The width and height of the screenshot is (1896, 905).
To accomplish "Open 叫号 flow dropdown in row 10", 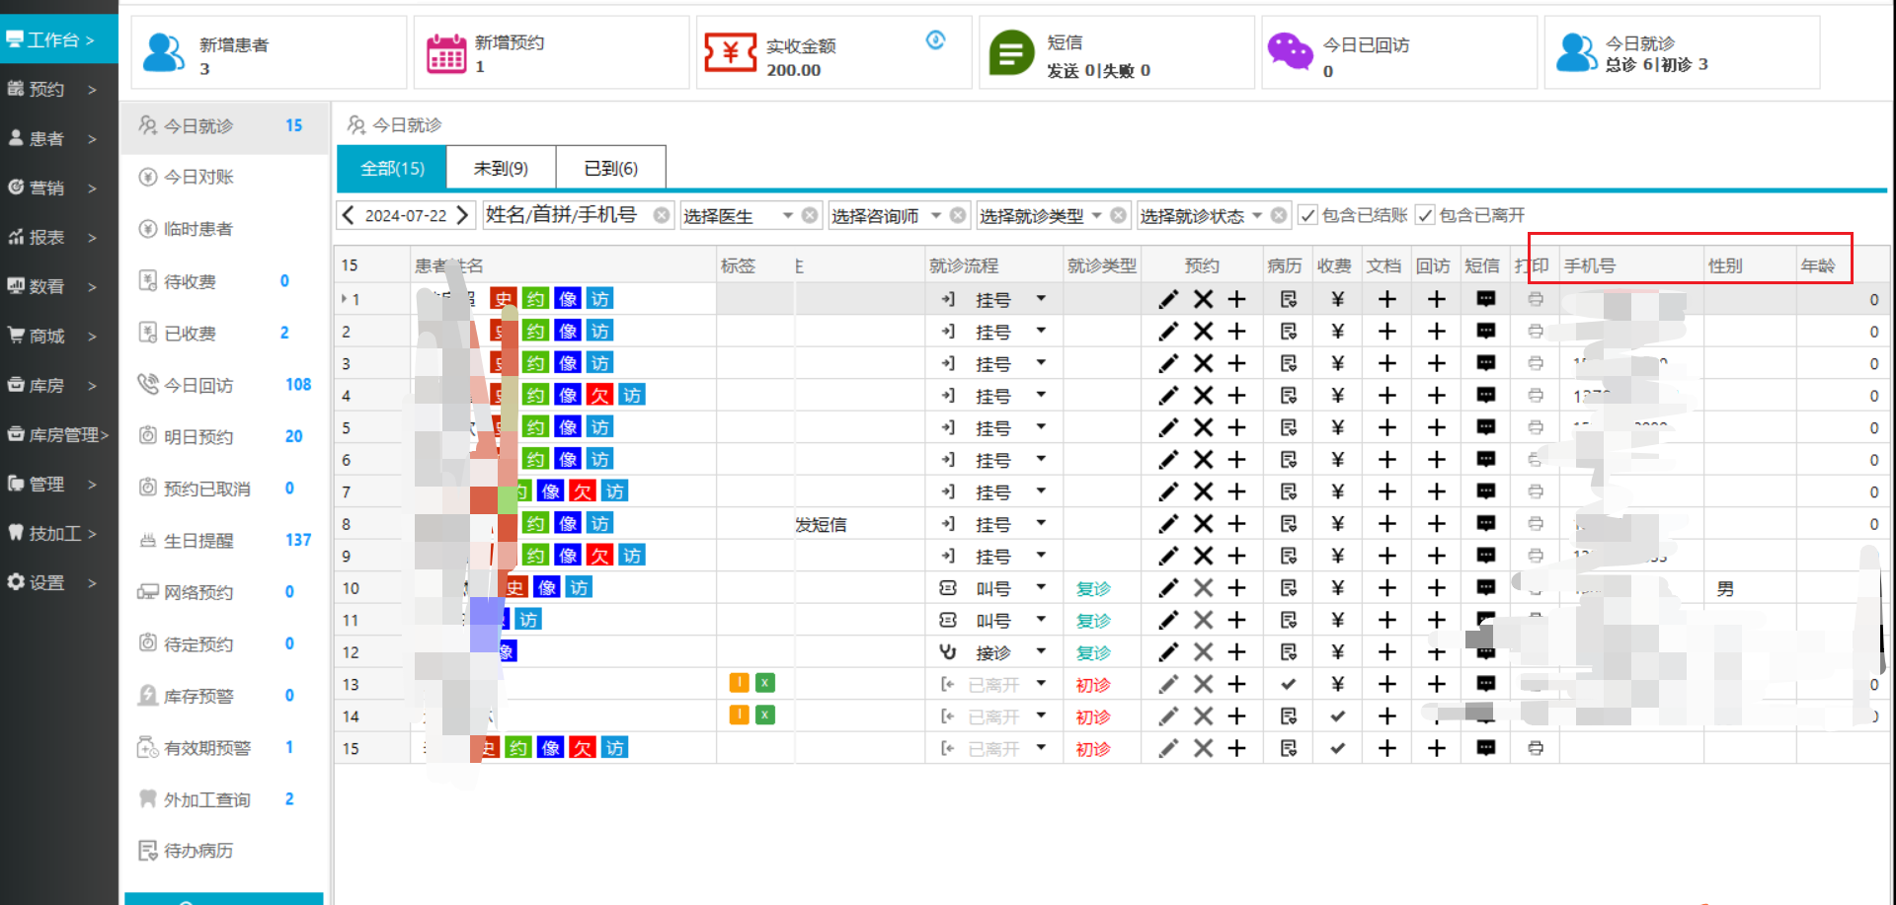I will click(1041, 587).
